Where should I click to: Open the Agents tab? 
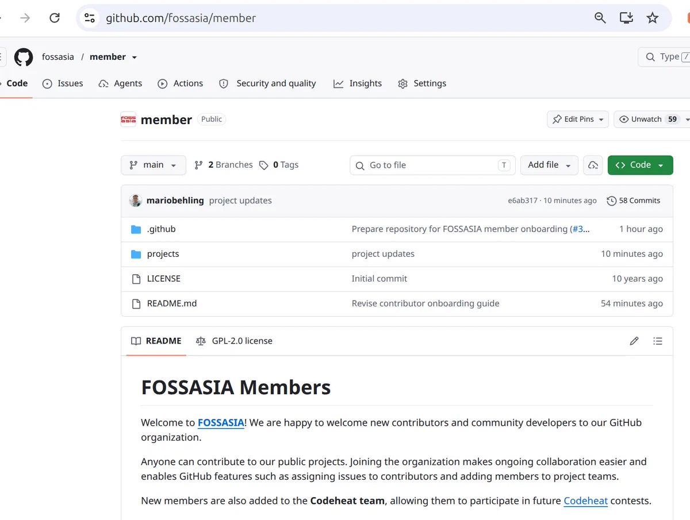pyautogui.click(x=120, y=83)
